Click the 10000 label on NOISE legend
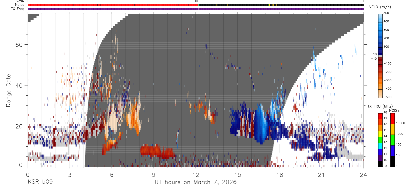The width and height of the screenshot is (409, 189). pos(401,123)
